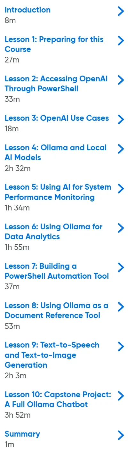Go to Lesson 10: Capstone Project title

(58, 400)
